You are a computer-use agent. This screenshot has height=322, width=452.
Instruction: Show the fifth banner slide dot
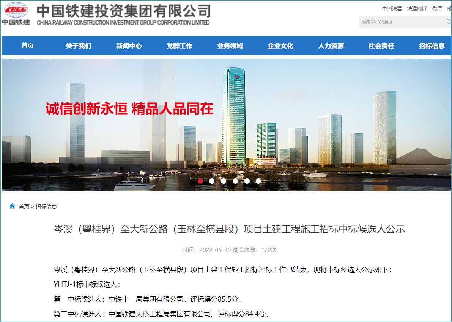[x=247, y=181]
